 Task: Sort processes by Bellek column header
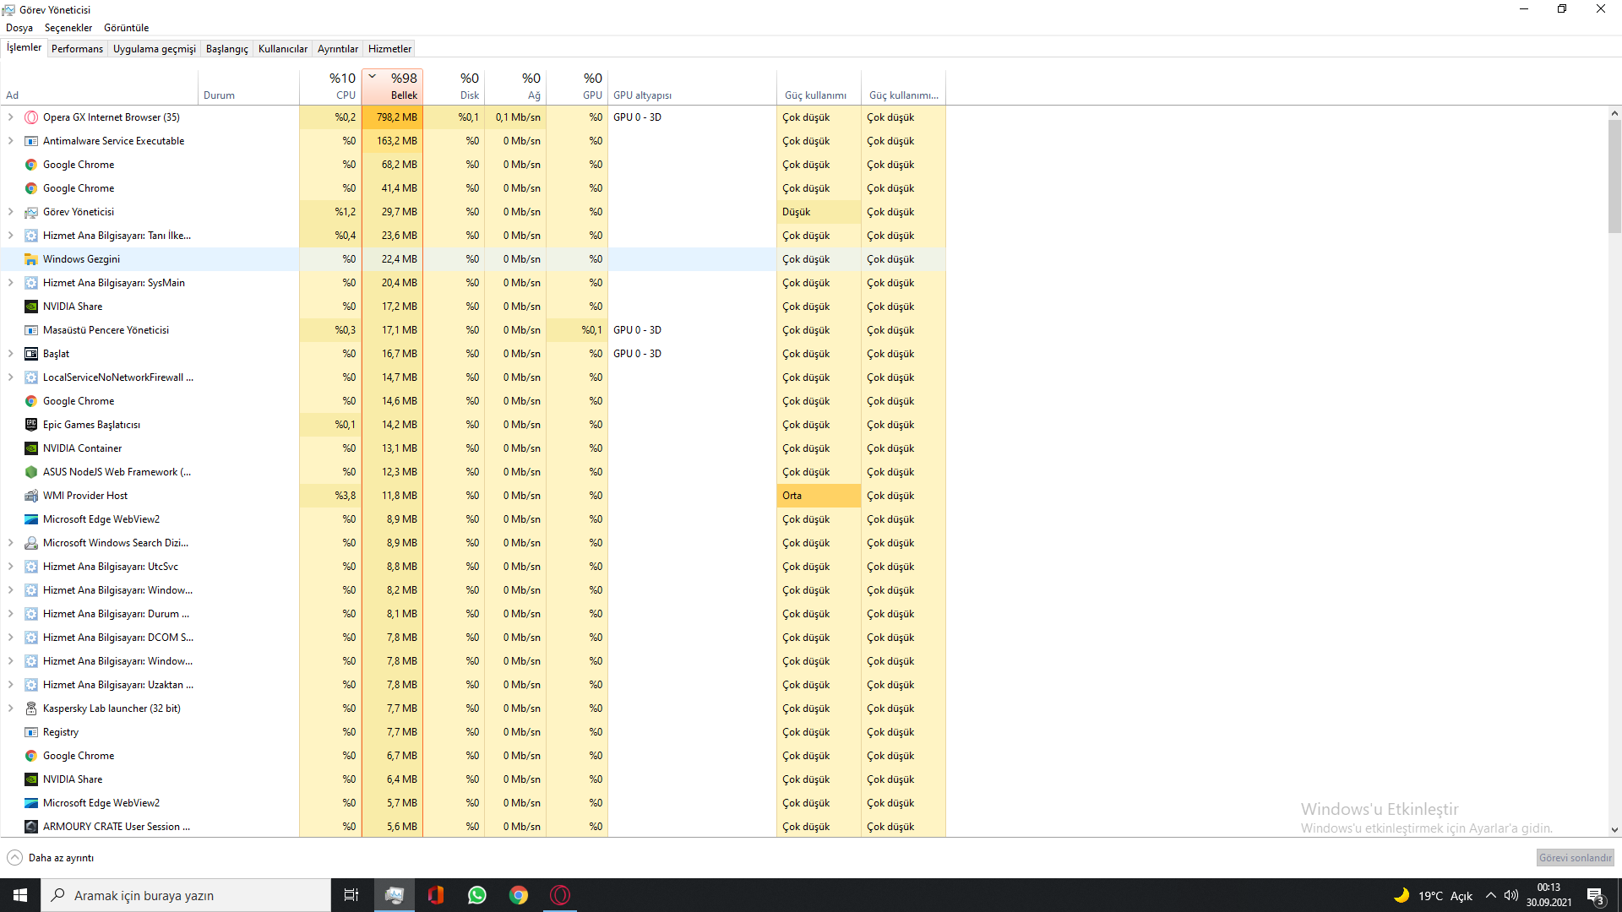coord(393,86)
